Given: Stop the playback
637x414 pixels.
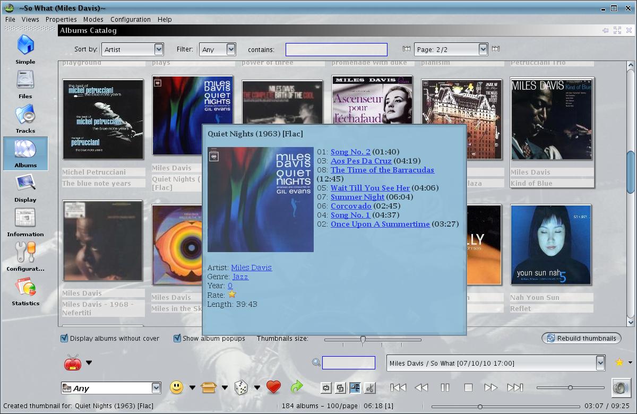Looking at the screenshot, I should pos(468,387).
